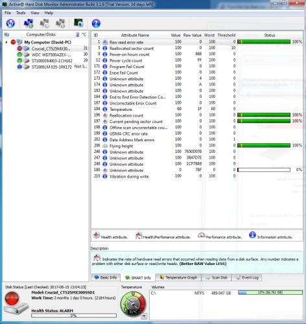Select the ST1000DM003-1CH162 disk
Viewport: 306px width, 324px height.
52,61
